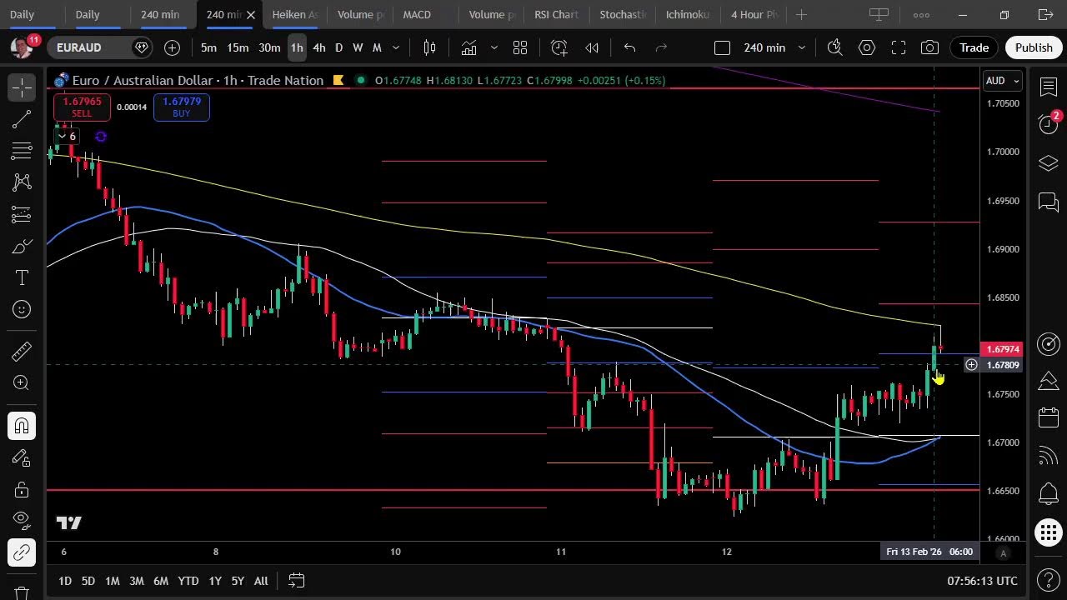Click the Trade button
The width and height of the screenshot is (1067, 600).
pos(974,47)
